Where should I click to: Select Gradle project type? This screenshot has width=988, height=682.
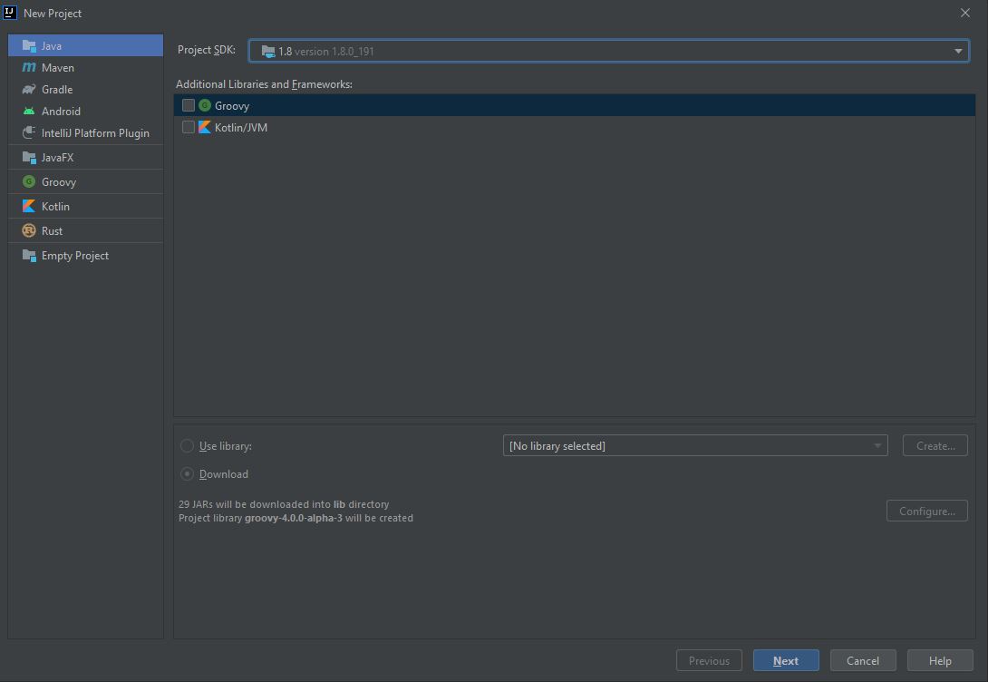86,90
